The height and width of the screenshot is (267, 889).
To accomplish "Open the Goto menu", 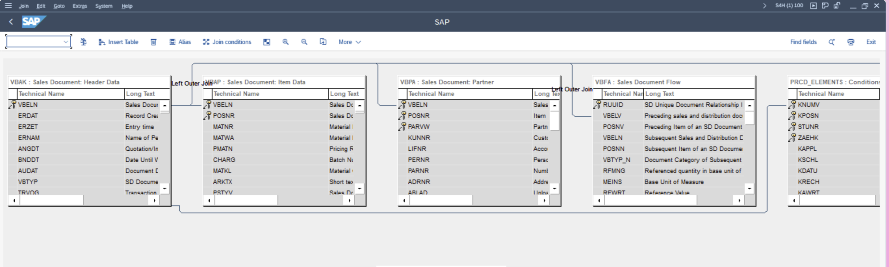I will [59, 6].
